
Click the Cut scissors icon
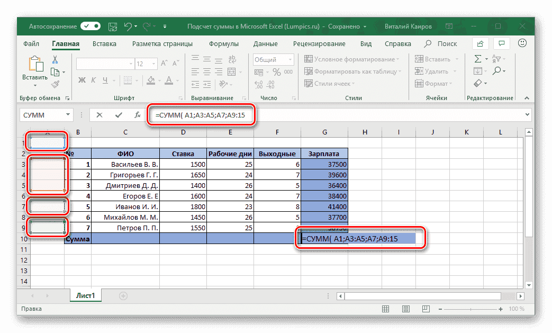point(55,60)
